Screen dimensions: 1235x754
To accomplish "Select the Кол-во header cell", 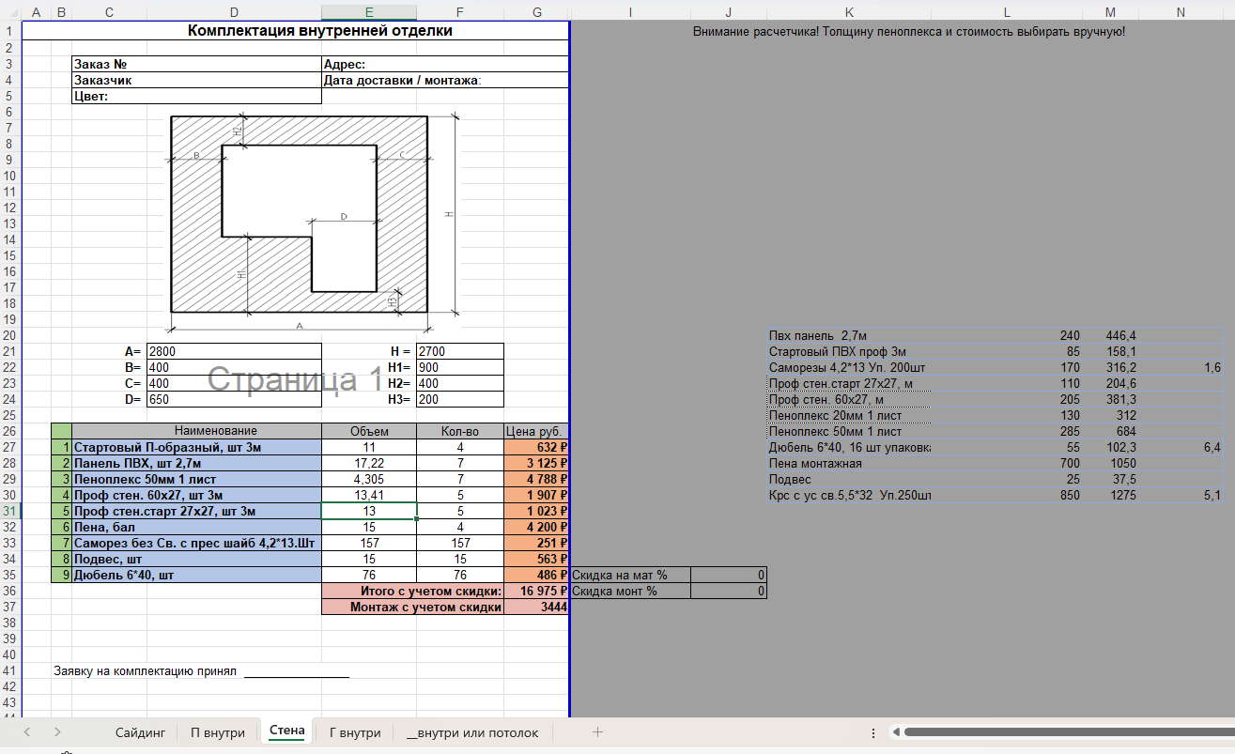I will pos(460,431).
